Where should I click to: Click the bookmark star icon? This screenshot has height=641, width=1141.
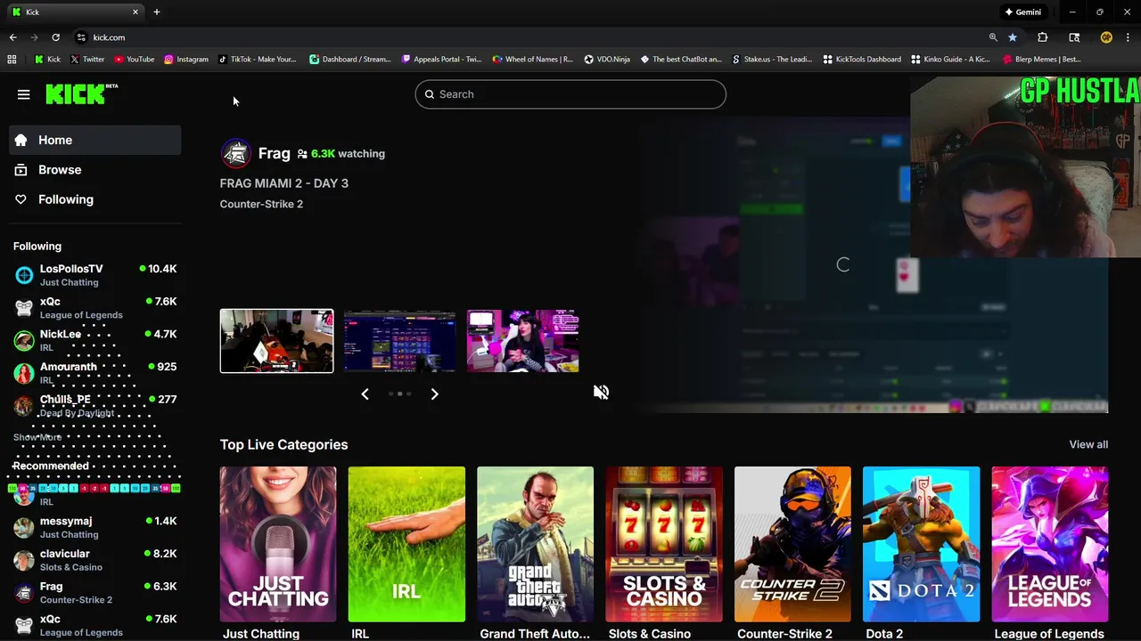[1013, 37]
